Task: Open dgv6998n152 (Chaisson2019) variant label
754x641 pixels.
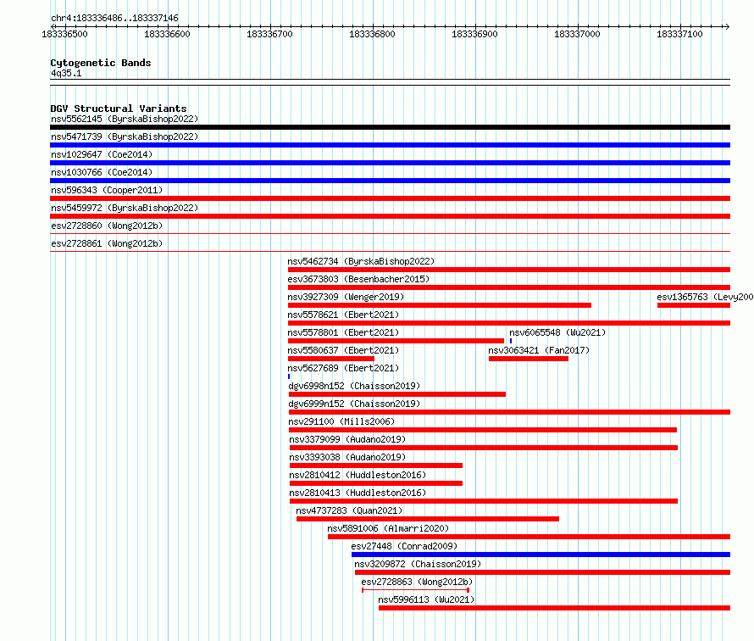Action: (x=354, y=386)
